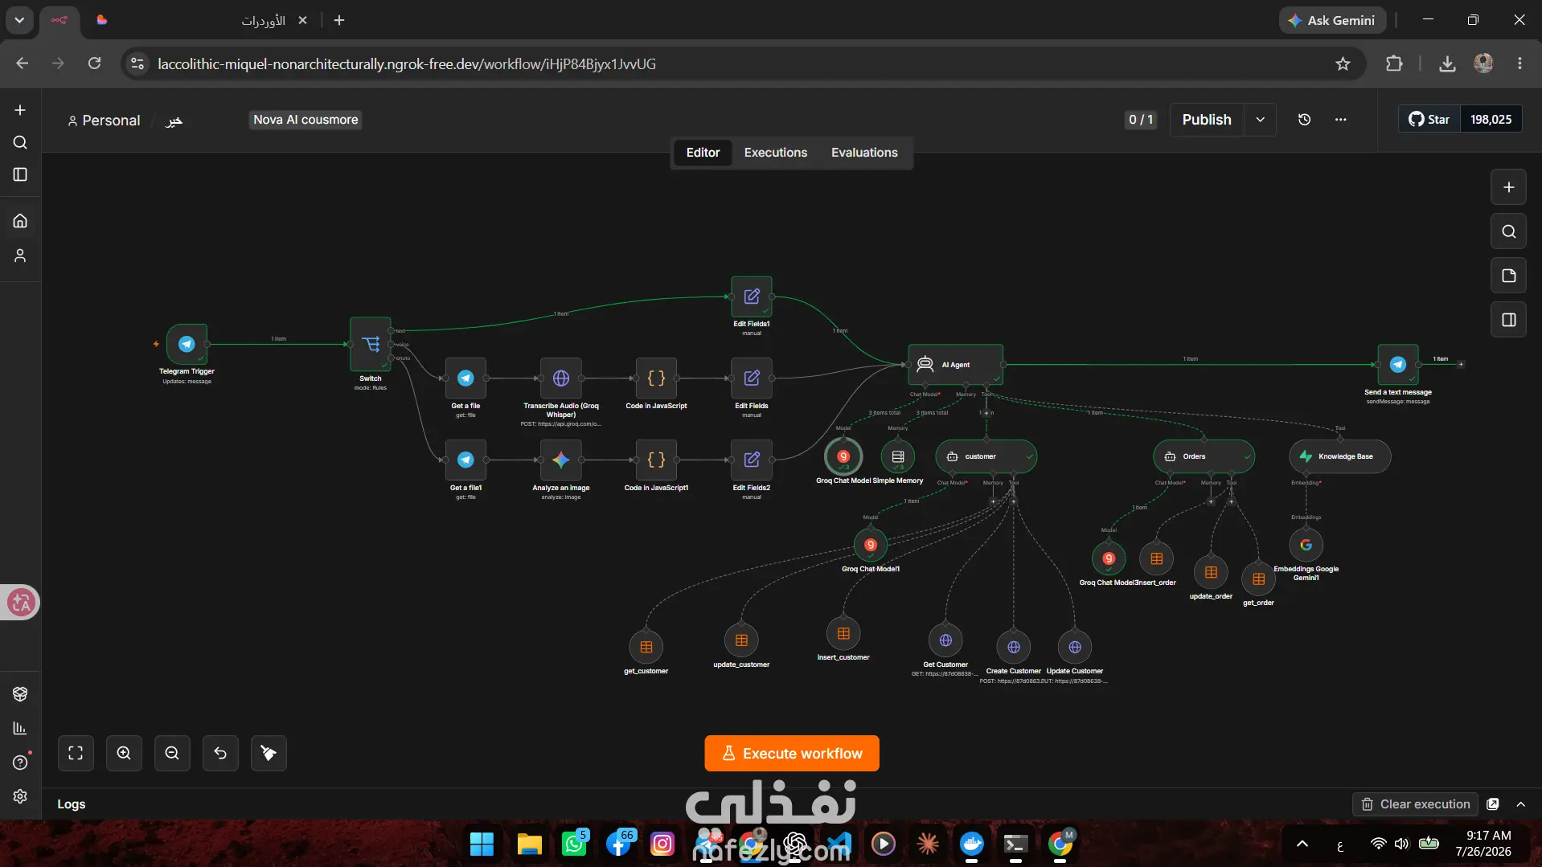Image resolution: width=1542 pixels, height=867 pixels.
Task: Edit the workflow name Nova AI cousmore
Action: click(306, 120)
